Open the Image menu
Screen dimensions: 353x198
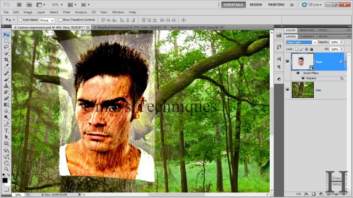click(28, 12)
